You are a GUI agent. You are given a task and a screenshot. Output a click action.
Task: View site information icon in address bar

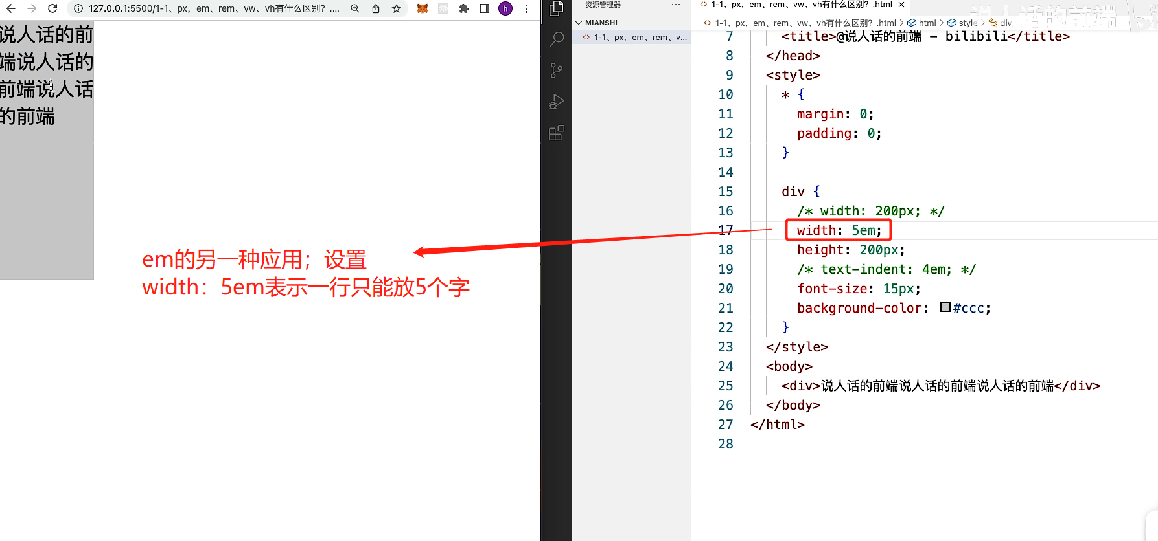point(78,8)
